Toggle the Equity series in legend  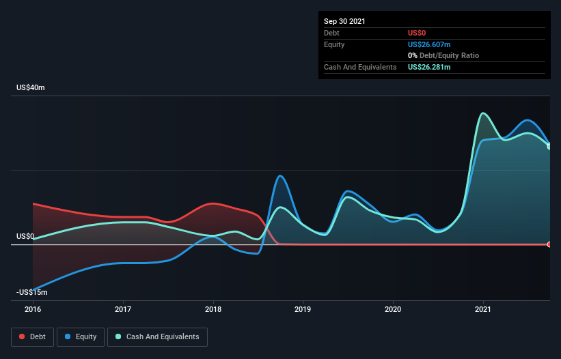81,336
